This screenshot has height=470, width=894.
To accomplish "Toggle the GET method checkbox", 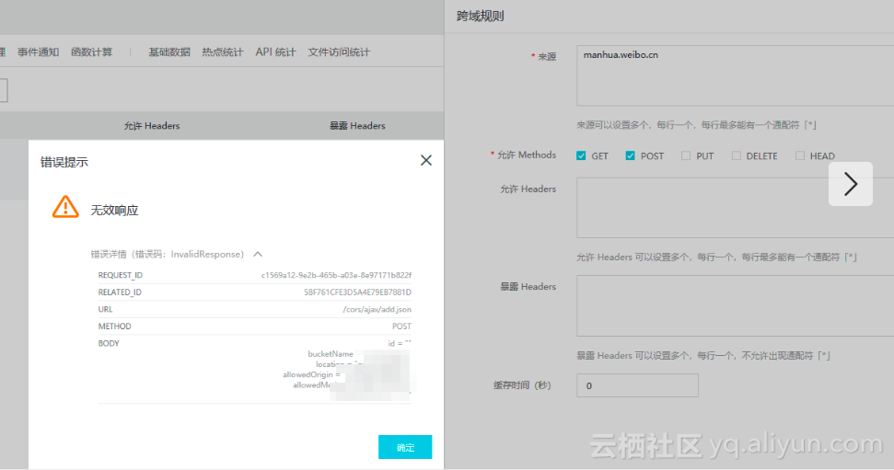I will click(x=581, y=155).
